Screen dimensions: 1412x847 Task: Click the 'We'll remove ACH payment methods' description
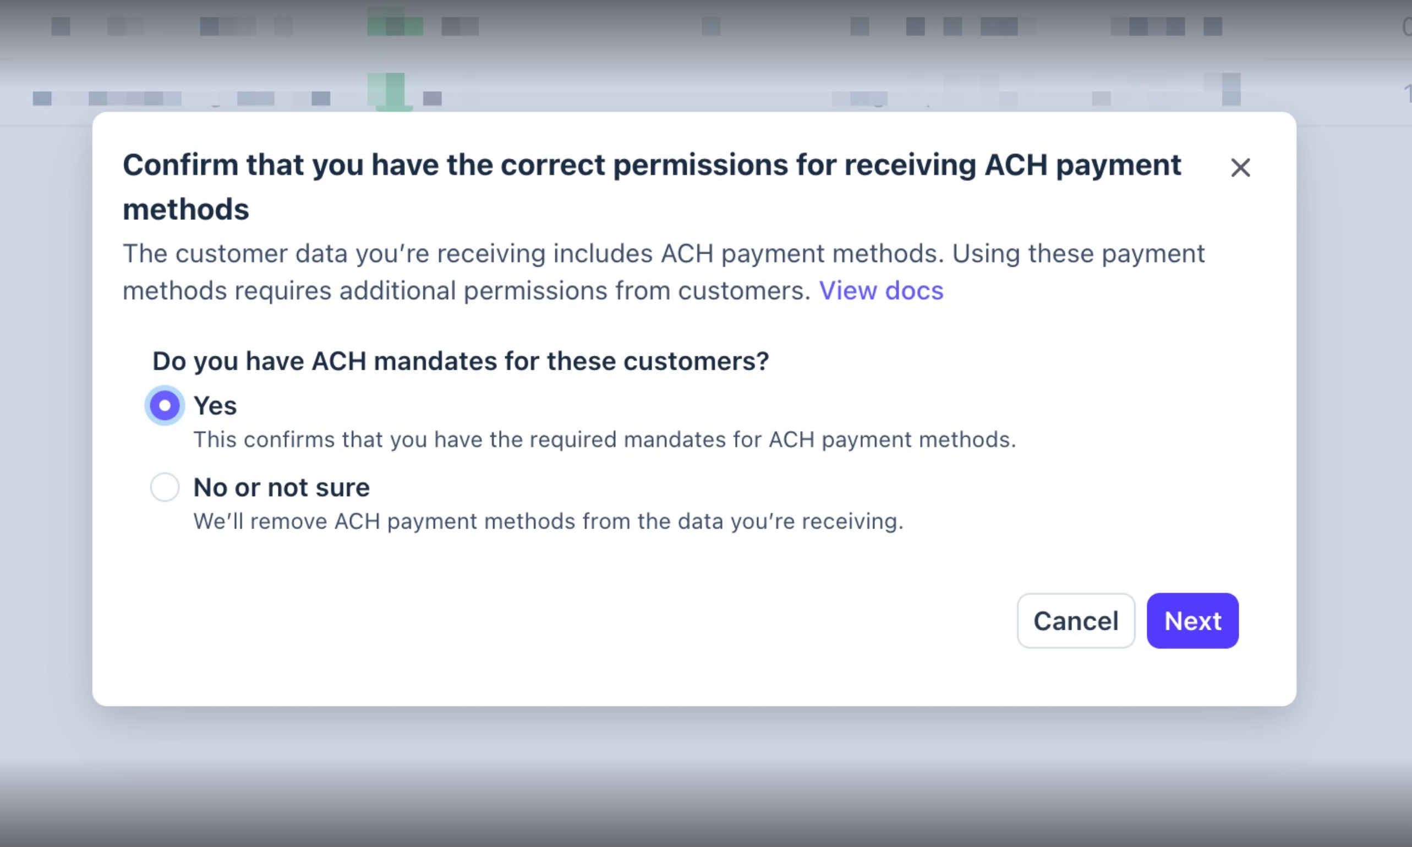click(x=548, y=521)
